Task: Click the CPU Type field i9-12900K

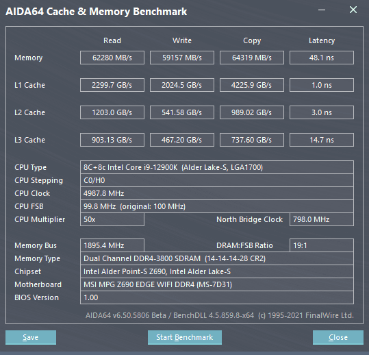Action: (217, 167)
